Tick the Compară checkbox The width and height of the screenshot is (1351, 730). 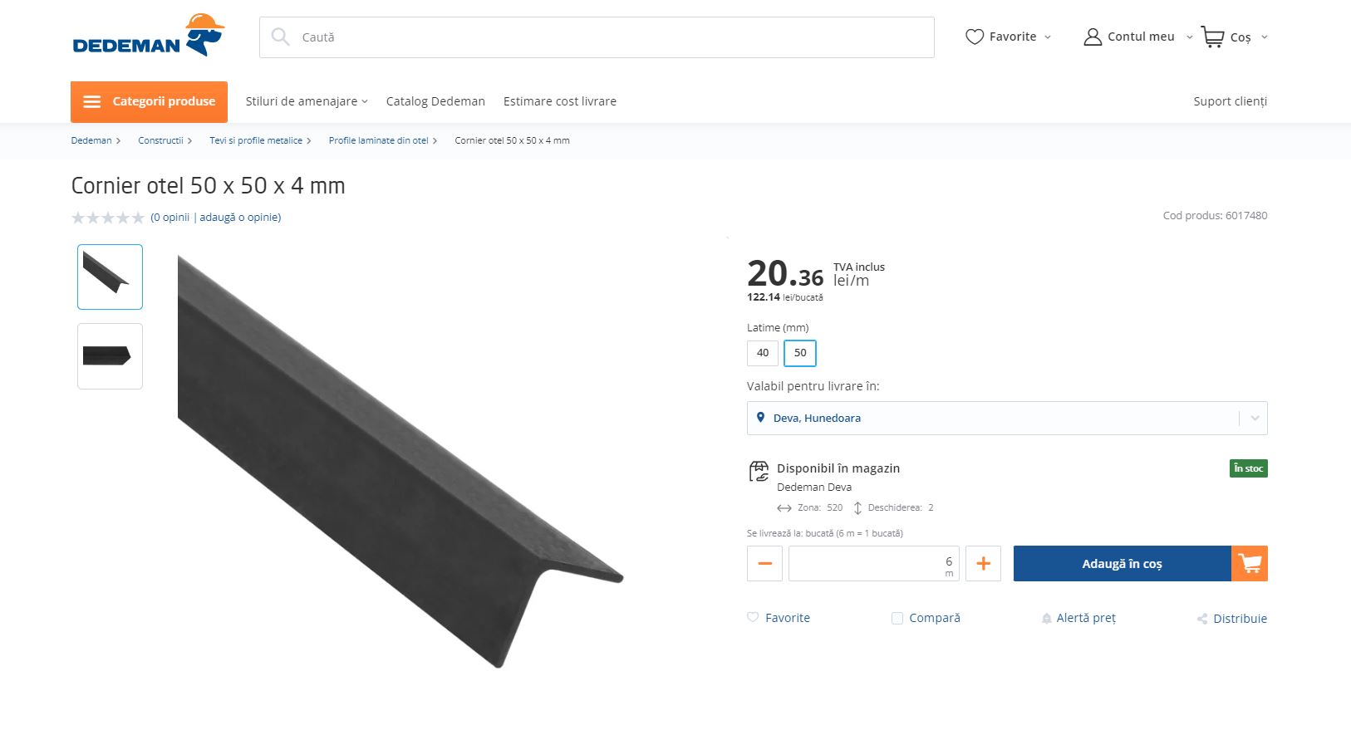tap(897, 618)
